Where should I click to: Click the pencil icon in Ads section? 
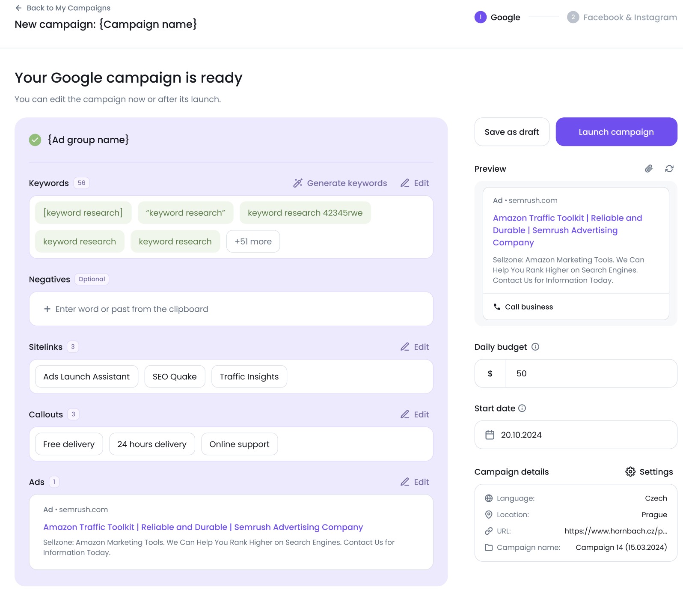(405, 482)
